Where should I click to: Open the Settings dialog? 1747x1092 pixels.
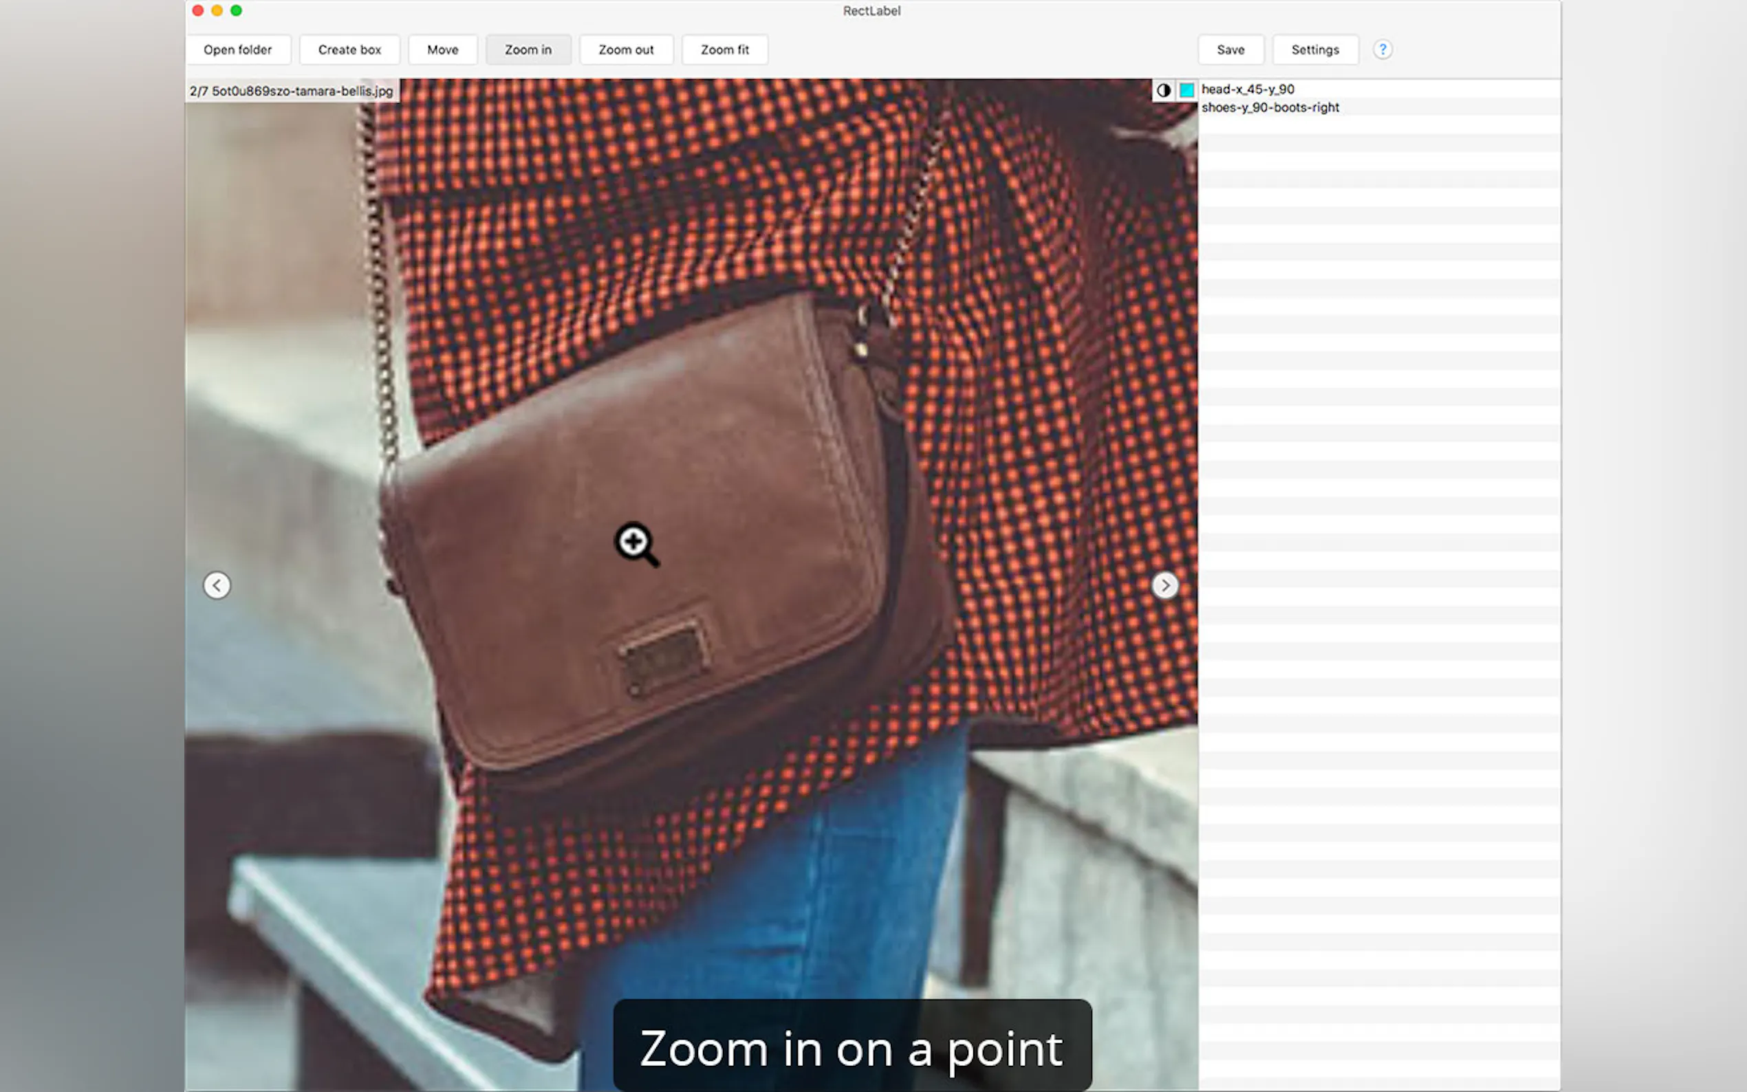coord(1314,50)
